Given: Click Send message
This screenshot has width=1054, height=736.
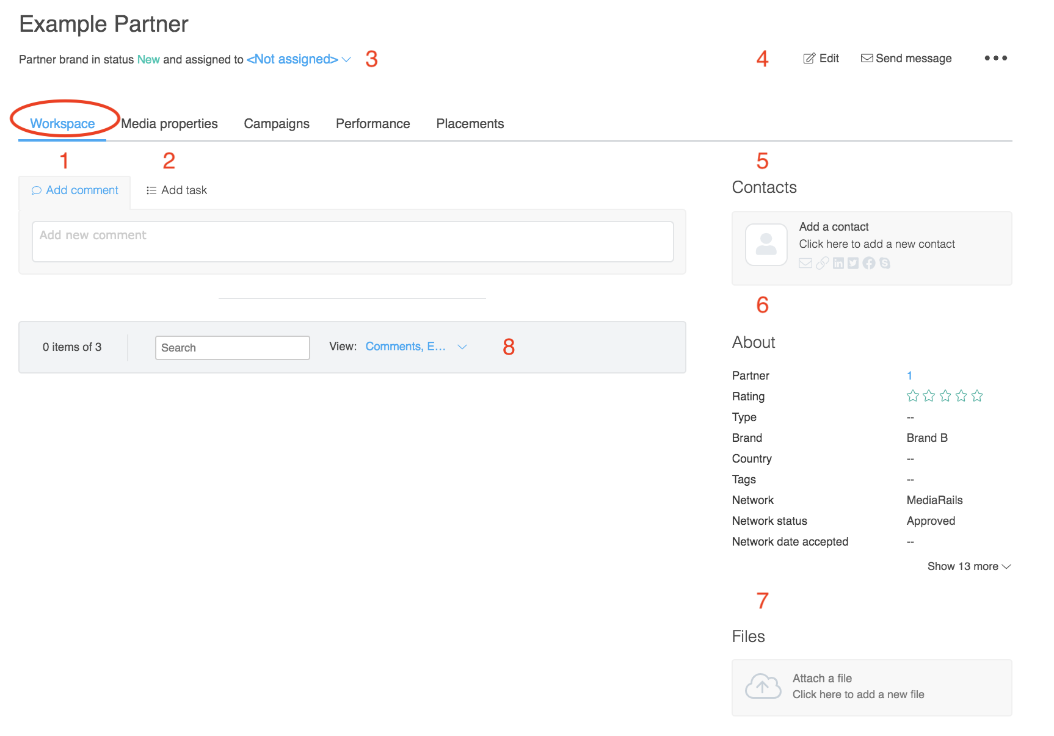Looking at the screenshot, I should pos(906,59).
